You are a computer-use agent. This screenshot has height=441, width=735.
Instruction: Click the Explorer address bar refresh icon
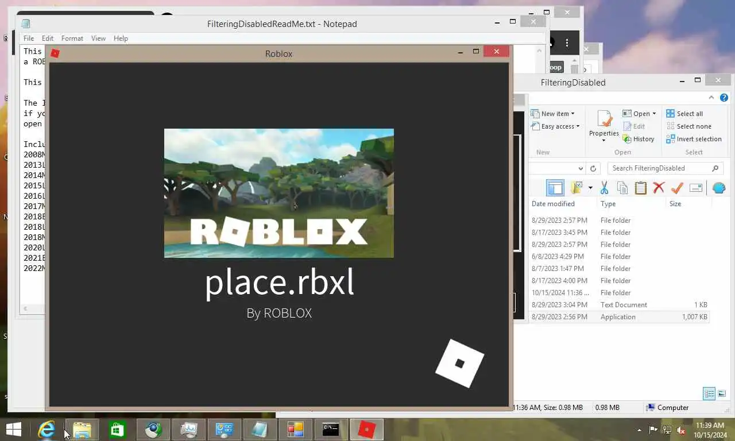click(593, 168)
